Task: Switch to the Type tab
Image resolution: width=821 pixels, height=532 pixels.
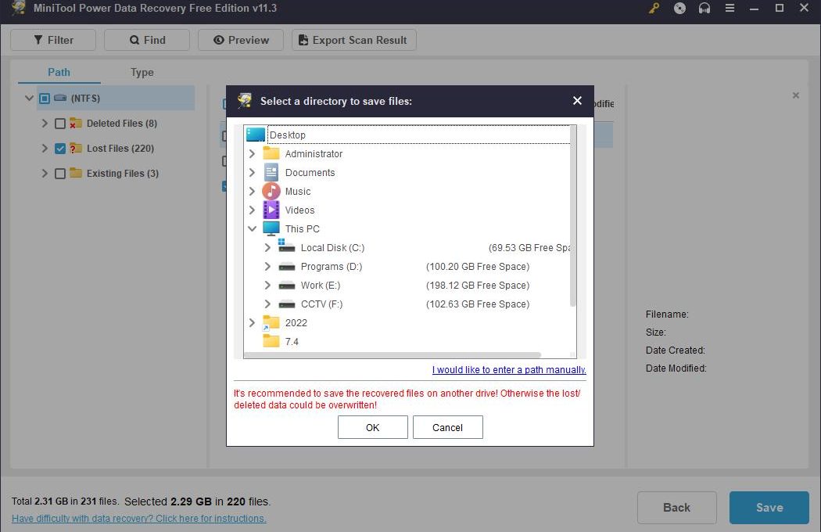Action: [x=142, y=72]
